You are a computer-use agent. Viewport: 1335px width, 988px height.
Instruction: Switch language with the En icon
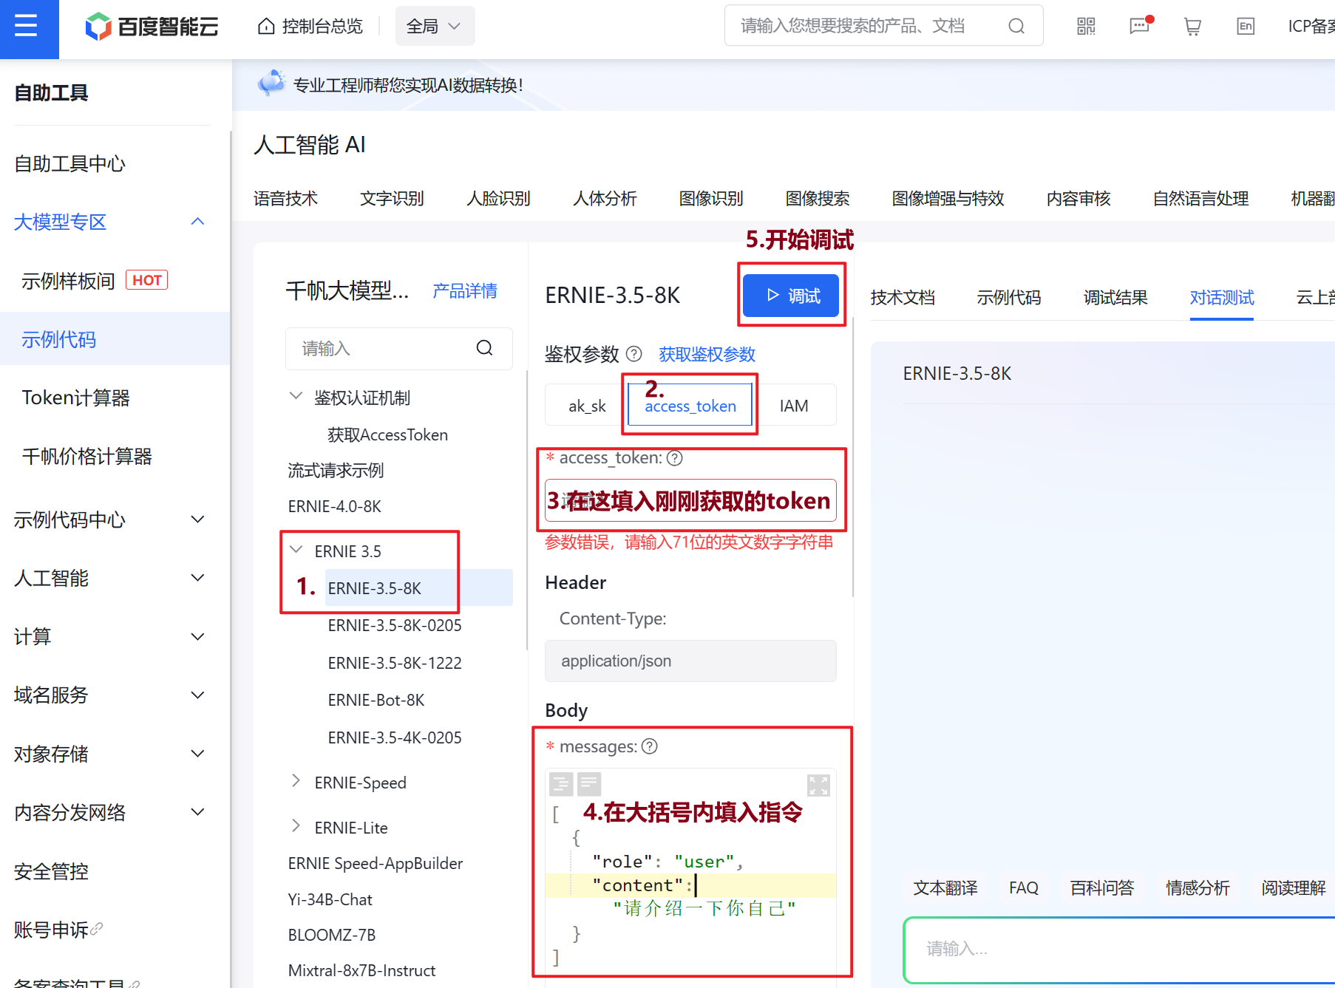pyautogui.click(x=1246, y=27)
